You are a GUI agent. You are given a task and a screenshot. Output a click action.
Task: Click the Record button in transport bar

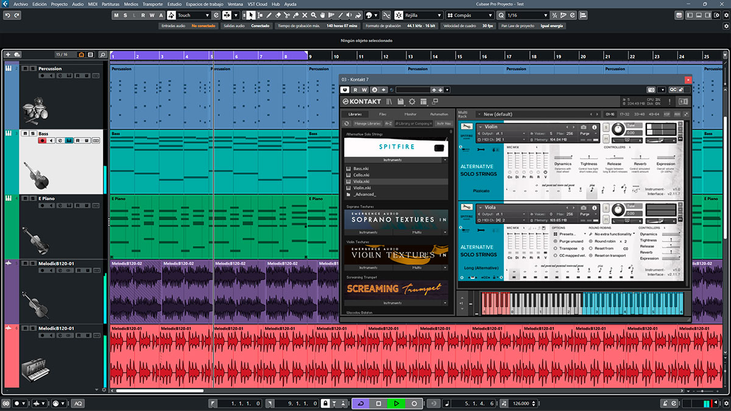[x=414, y=403]
